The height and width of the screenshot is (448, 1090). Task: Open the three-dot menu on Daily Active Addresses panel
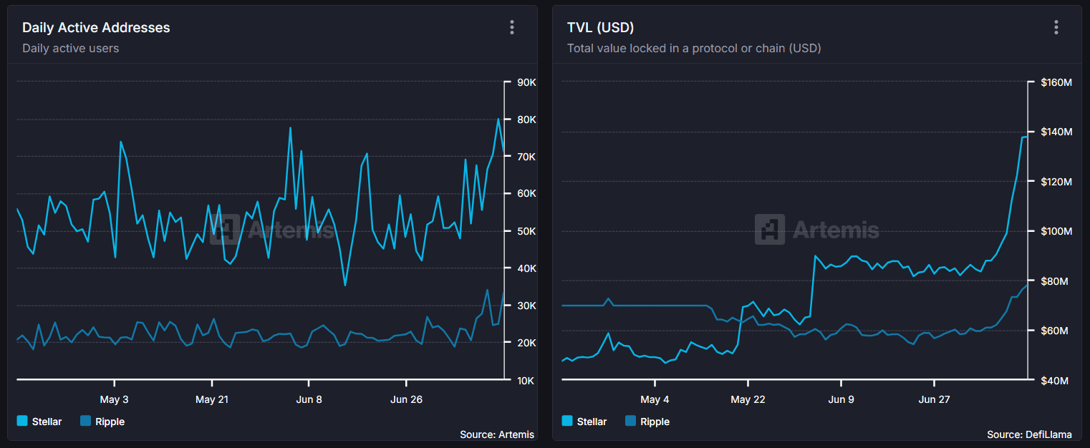(511, 27)
